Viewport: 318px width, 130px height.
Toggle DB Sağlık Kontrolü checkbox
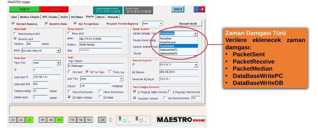(69, 97)
